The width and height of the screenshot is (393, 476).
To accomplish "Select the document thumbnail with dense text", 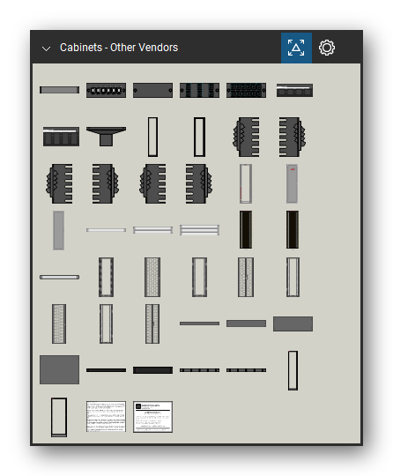I will click(x=106, y=416).
